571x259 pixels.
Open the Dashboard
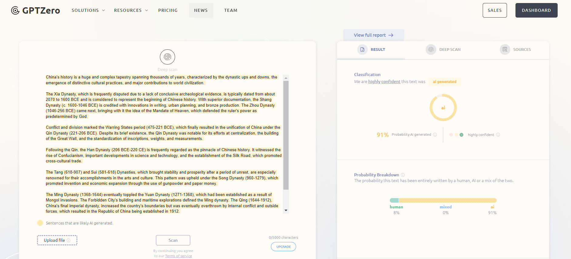(x=536, y=10)
